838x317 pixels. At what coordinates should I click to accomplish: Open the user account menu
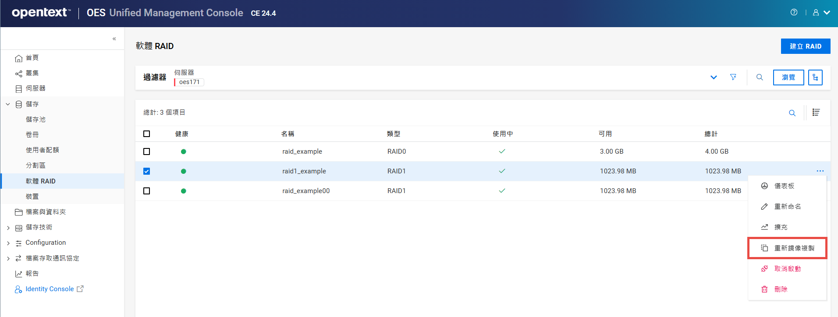pyautogui.click(x=821, y=13)
